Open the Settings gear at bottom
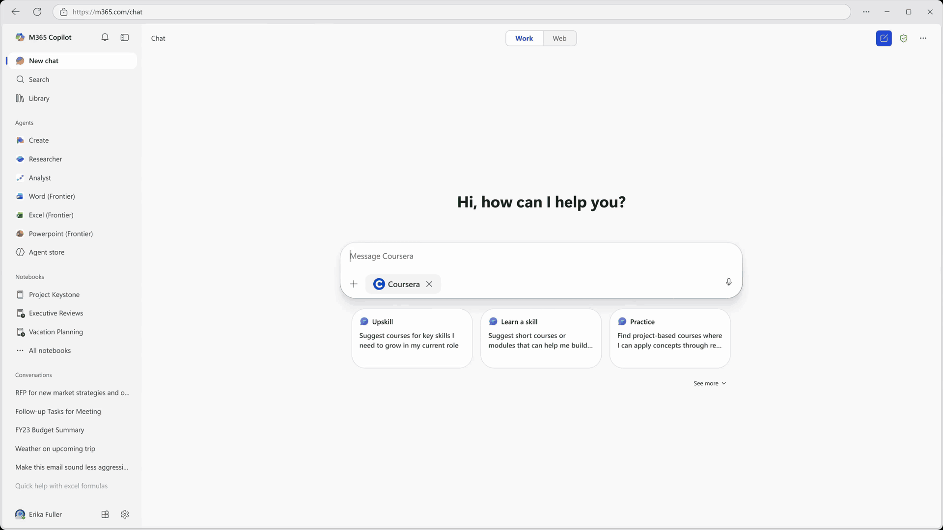Screen dimensions: 943x530 pos(124,514)
